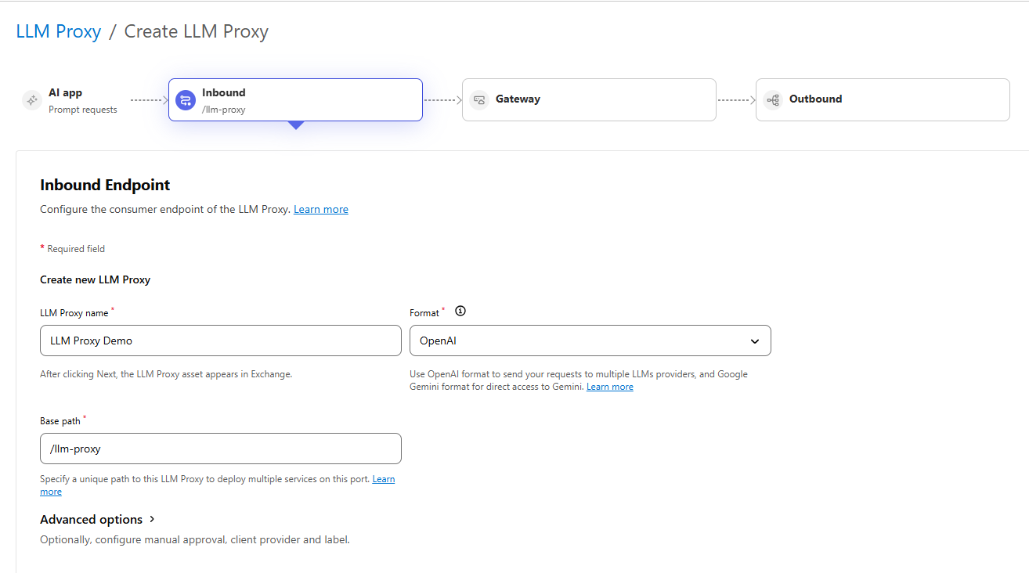Select the Inbound step card
This screenshot has height=573, width=1029.
(x=295, y=99)
